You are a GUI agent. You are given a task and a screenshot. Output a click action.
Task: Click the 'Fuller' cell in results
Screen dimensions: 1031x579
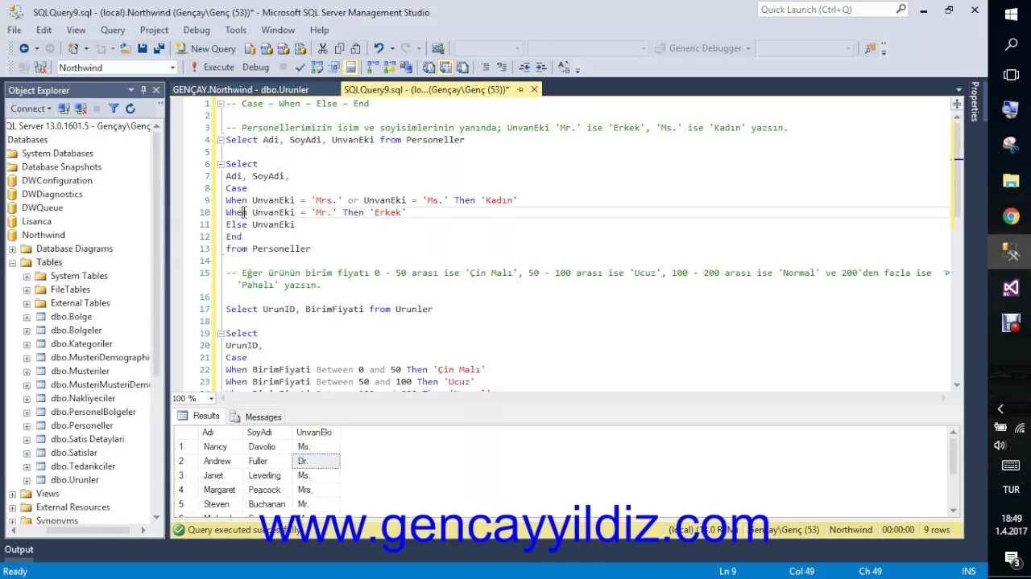267,461
